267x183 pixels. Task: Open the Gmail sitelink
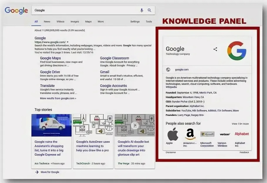pyautogui.click(x=104, y=72)
